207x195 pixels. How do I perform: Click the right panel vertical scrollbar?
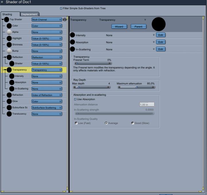tap(204, 103)
